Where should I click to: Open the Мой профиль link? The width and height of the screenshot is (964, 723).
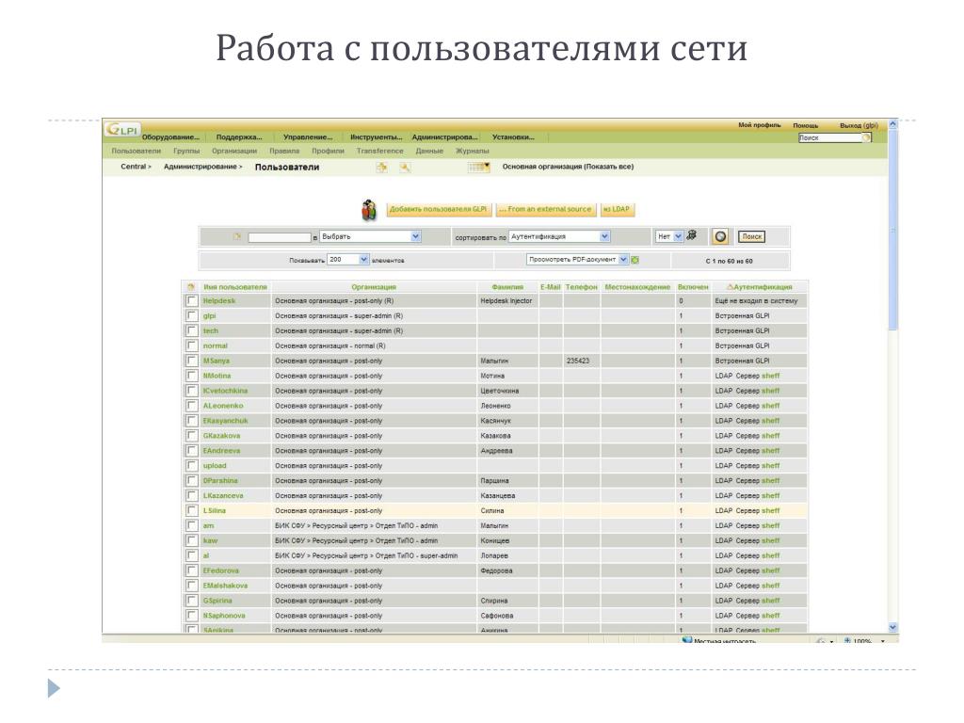[x=760, y=125]
